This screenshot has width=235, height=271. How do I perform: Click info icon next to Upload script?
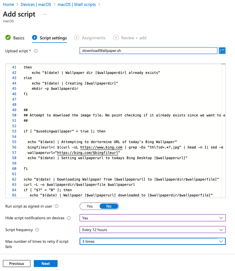(36, 51)
